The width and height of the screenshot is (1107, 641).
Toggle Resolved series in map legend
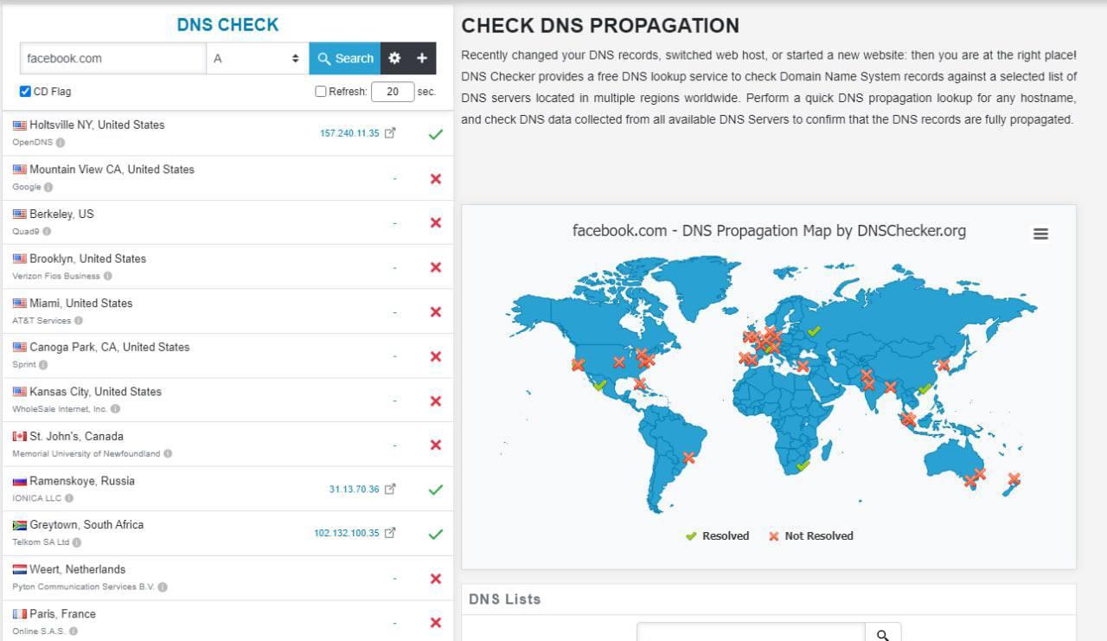coord(717,535)
